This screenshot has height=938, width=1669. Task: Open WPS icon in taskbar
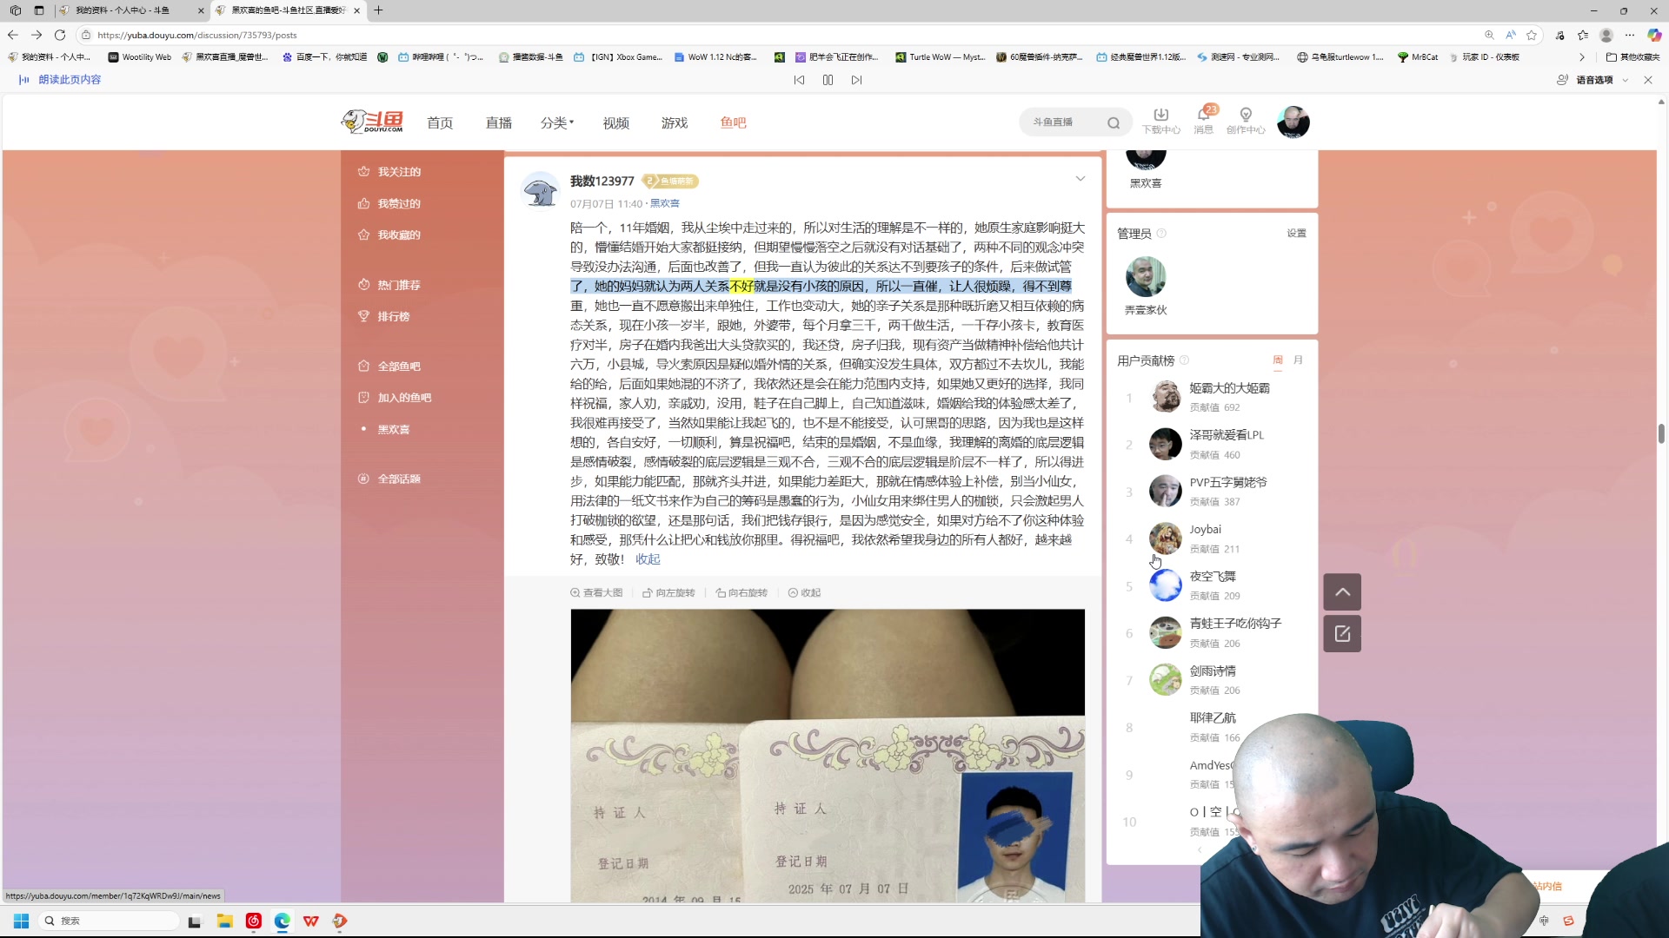click(310, 921)
